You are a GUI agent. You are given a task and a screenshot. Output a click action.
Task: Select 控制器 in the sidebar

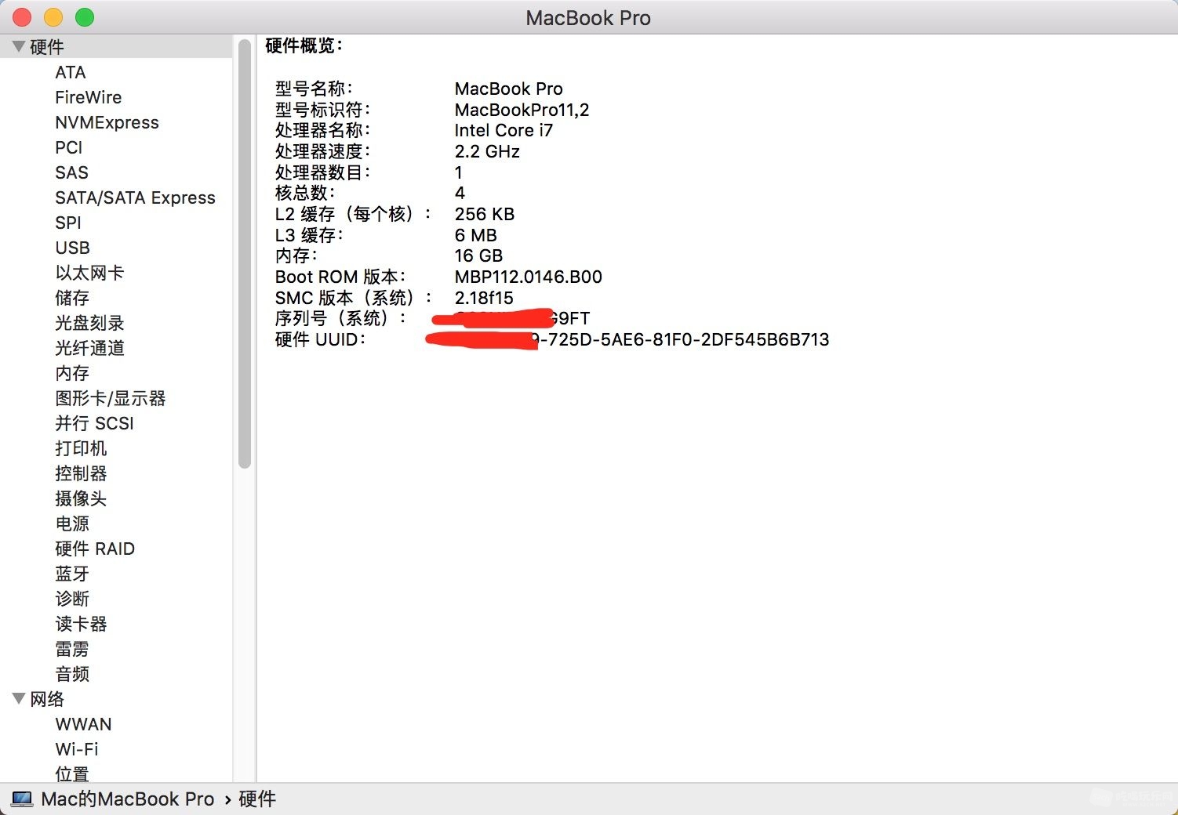(81, 473)
